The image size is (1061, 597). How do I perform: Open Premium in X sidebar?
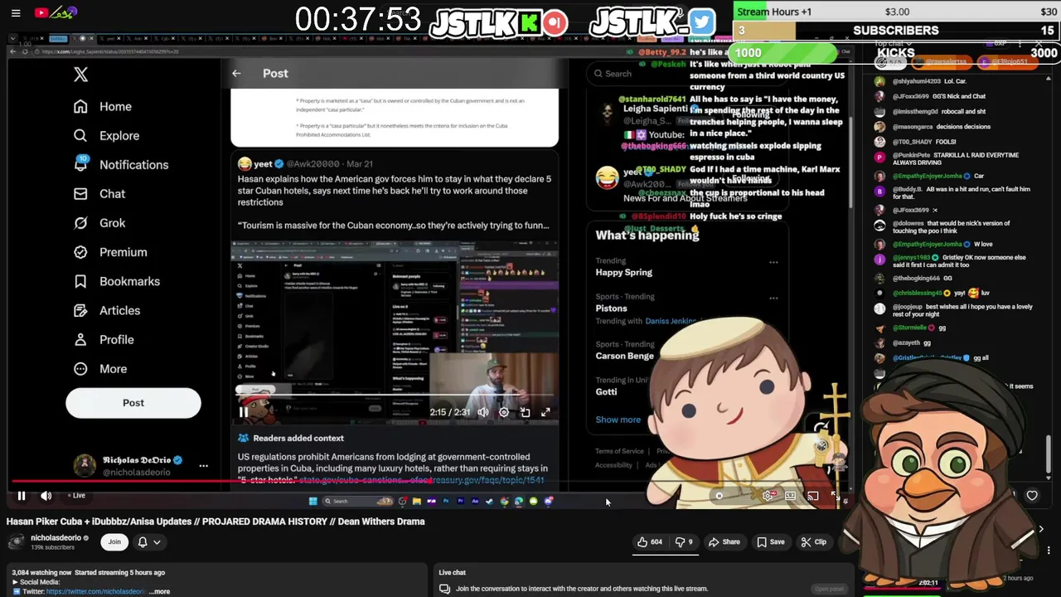coord(110,252)
